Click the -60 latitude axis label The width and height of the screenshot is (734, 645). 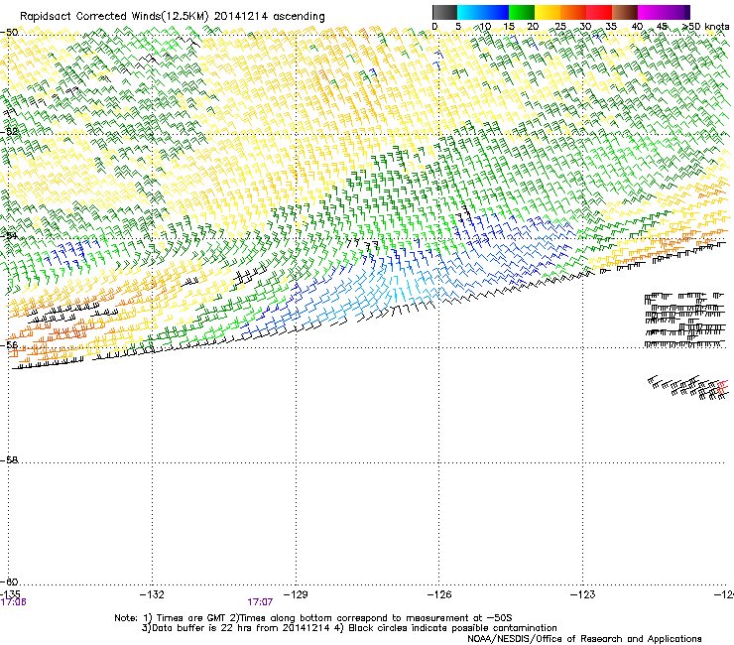9,582
